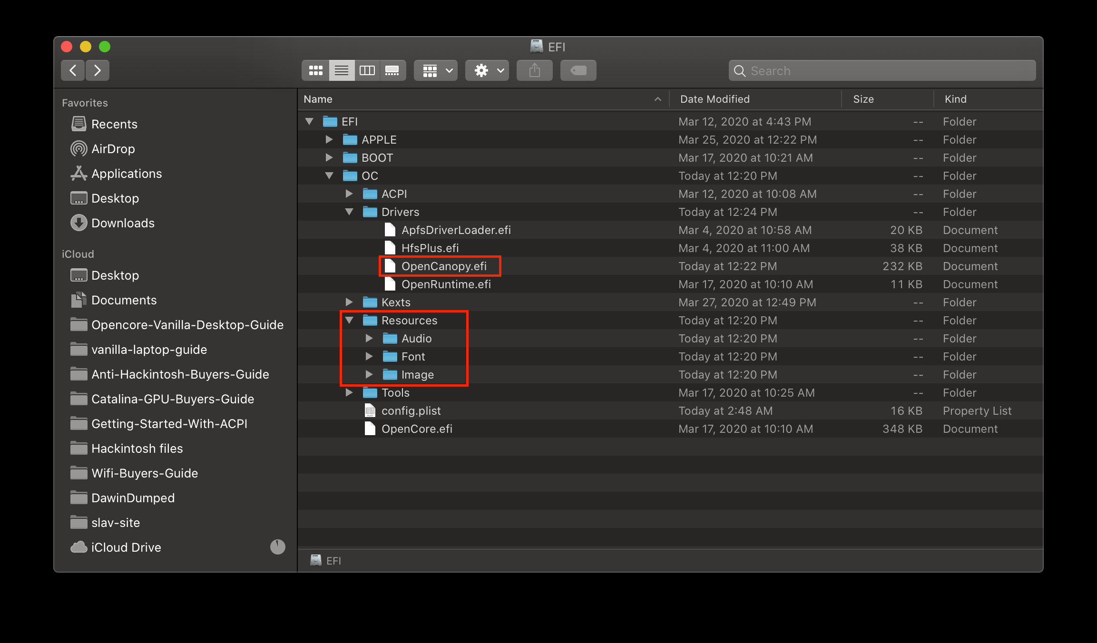Screen dimensions: 1097x643
Task: Go forward with the forward arrow
Action: (98, 71)
